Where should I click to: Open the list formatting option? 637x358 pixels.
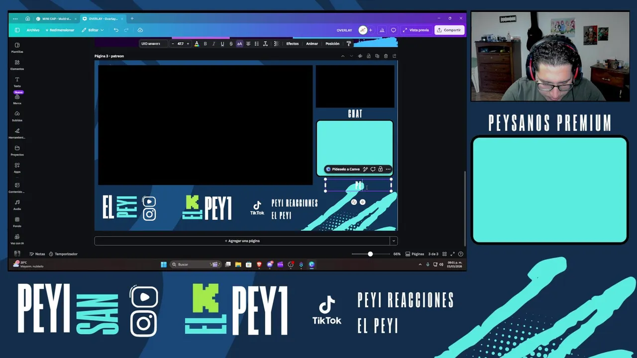click(257, 44)
